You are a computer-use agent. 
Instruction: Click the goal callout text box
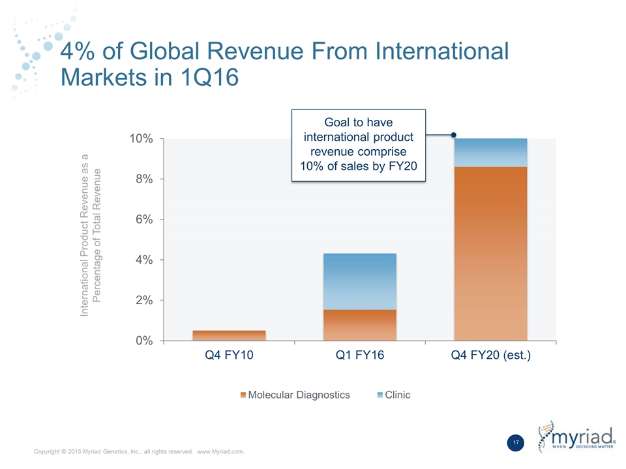point(359,145)
